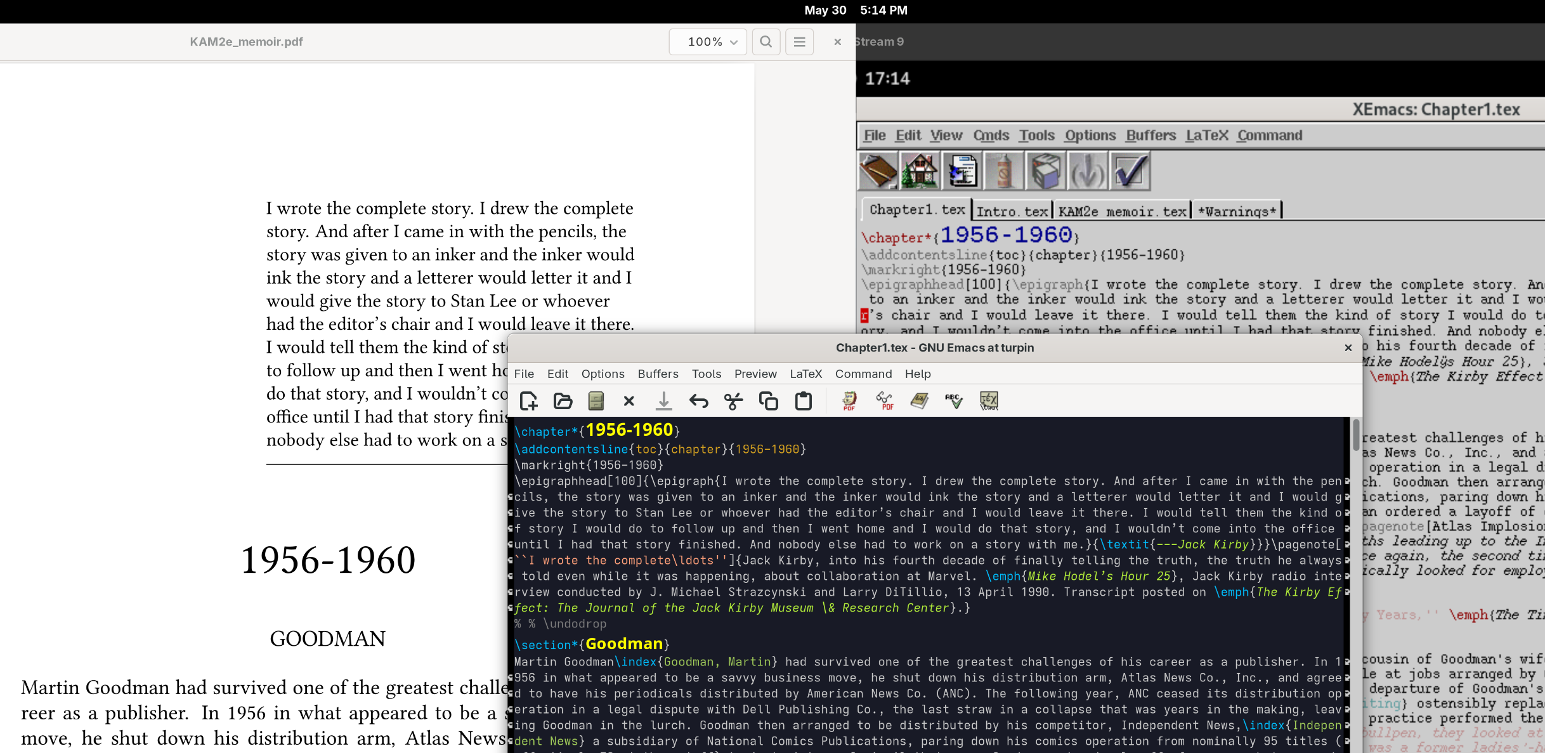Click the spray can icon in XEmacs toolbar

tap(1003, 171)
